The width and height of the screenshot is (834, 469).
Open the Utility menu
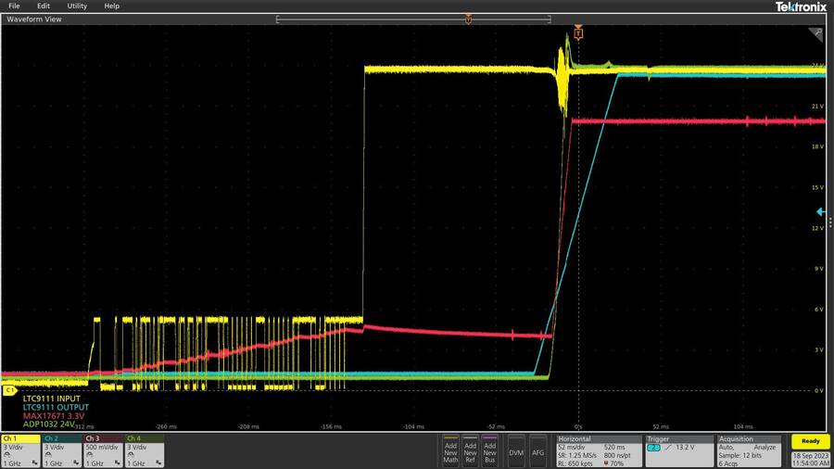coord(77,6)
